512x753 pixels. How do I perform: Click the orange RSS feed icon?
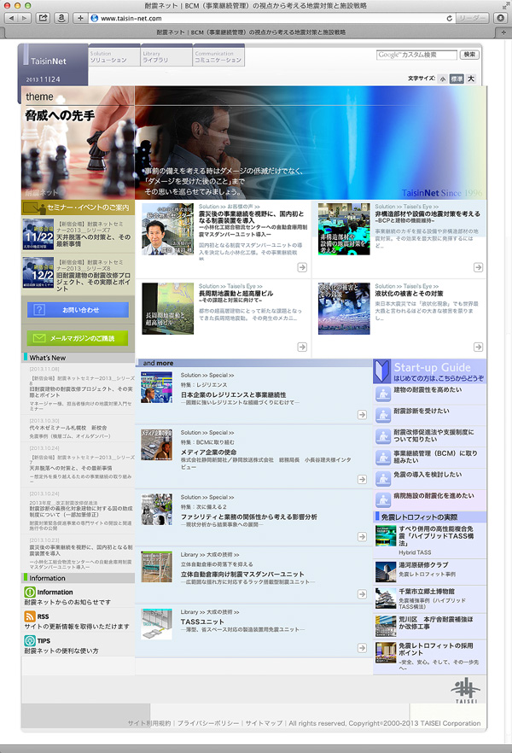(x=30, y=616)
